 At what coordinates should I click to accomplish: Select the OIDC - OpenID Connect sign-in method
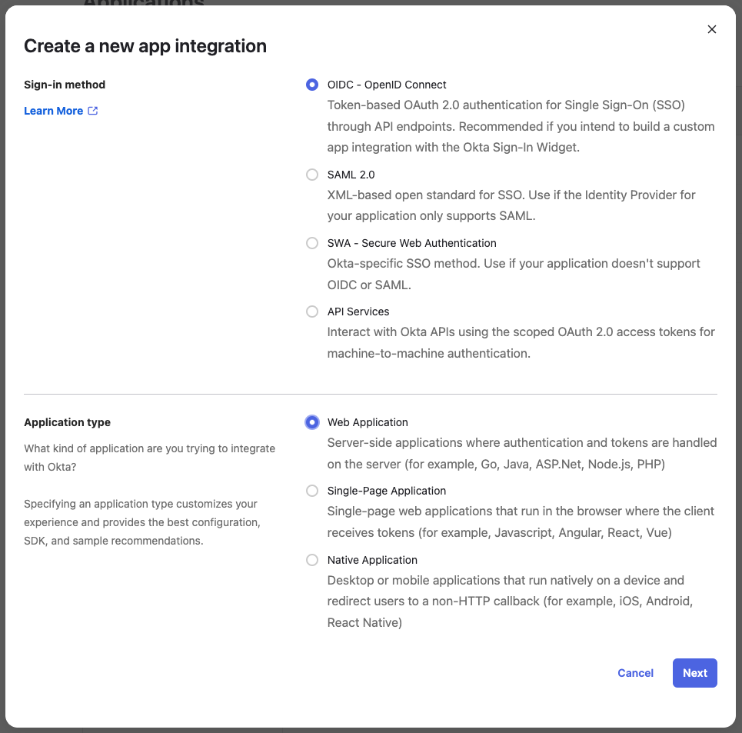click(x=312, y=85)
